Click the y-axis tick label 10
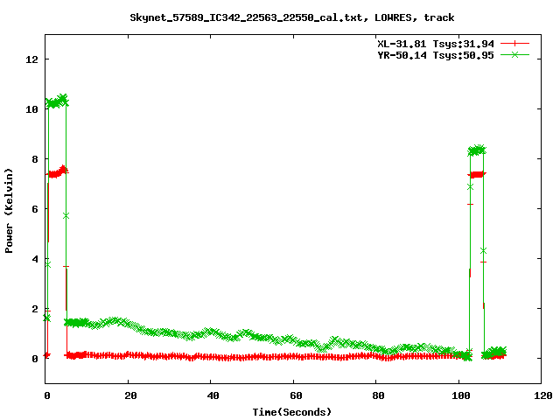 [x=32, y=109]
